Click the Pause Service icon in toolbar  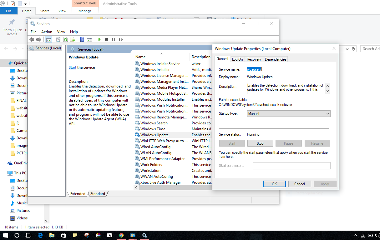click(x=113, y=39)
